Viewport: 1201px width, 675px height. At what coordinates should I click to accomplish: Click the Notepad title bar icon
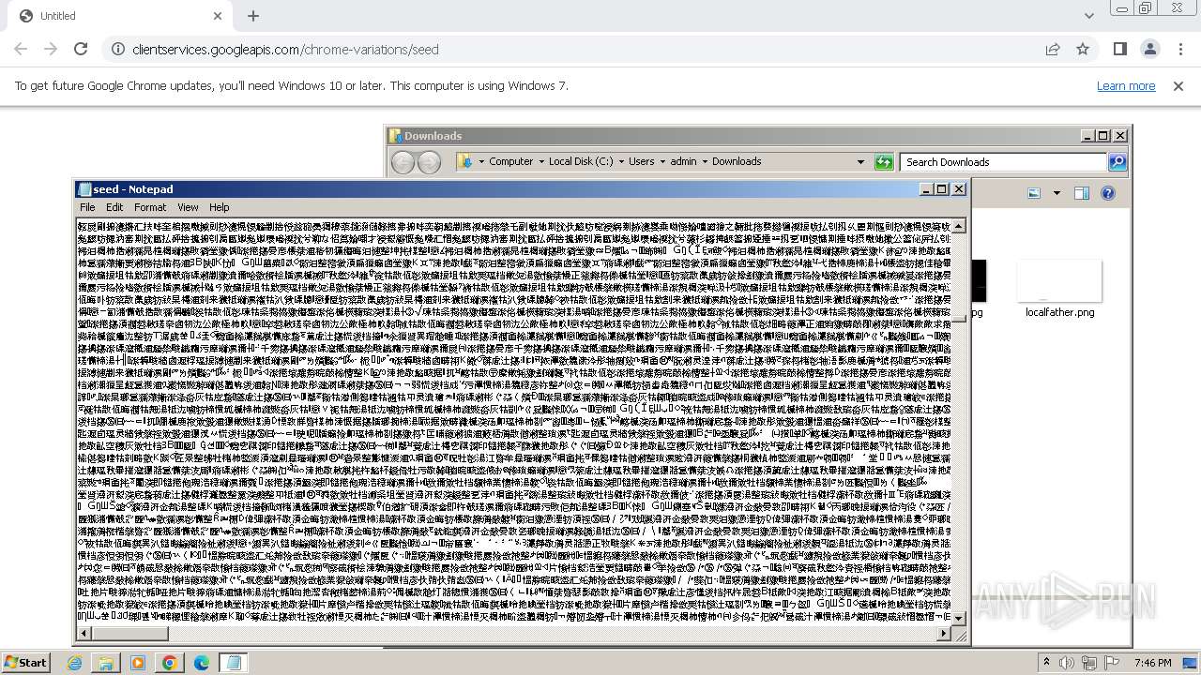click(85, 189)
